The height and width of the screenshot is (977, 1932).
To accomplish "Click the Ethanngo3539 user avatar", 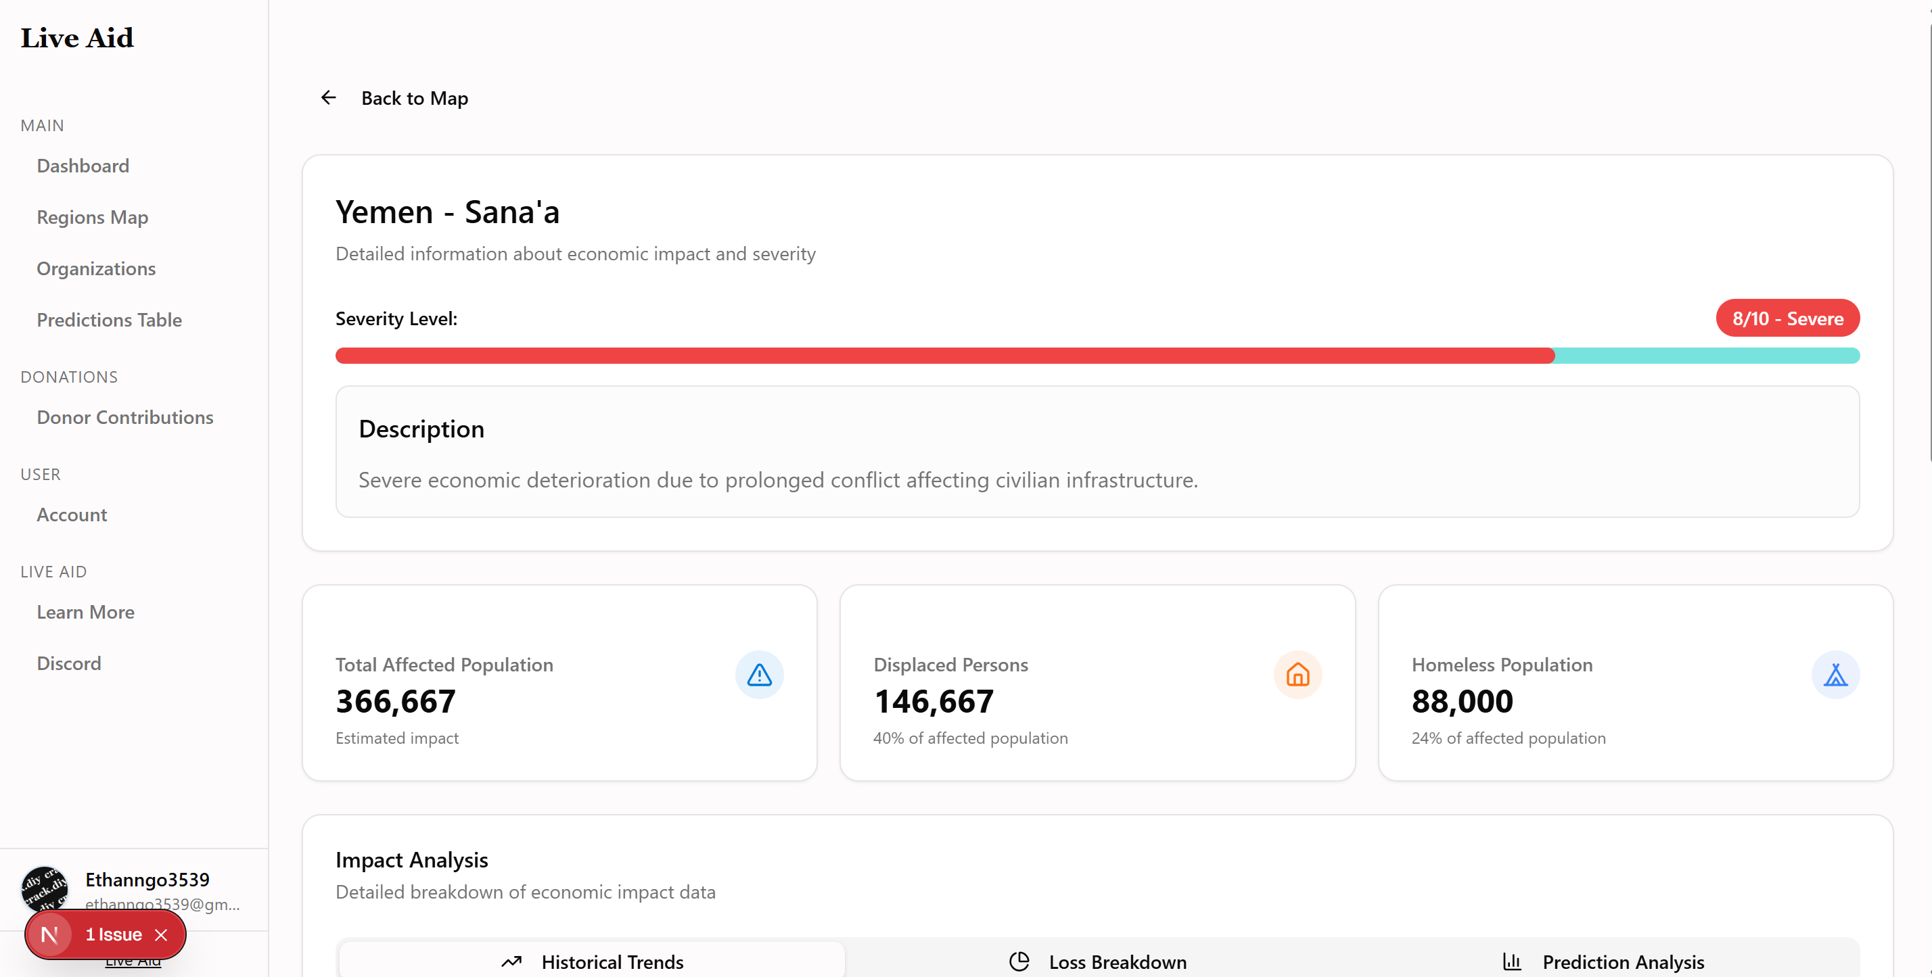I will tap(45, 887).
